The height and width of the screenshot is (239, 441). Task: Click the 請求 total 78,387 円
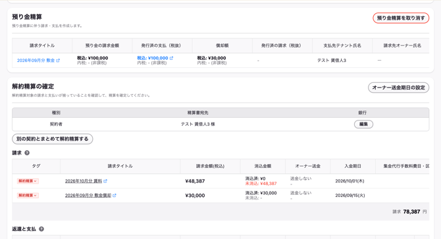pos(409,212)
